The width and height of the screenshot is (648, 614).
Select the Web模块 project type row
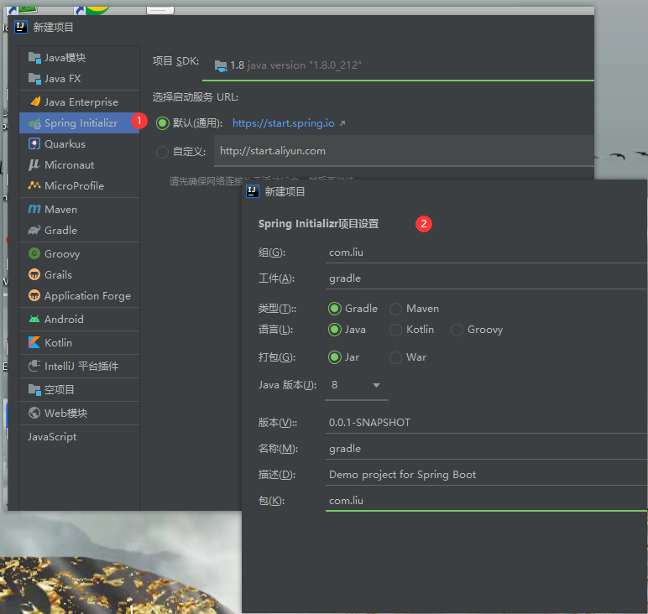(x=80, y=413)
